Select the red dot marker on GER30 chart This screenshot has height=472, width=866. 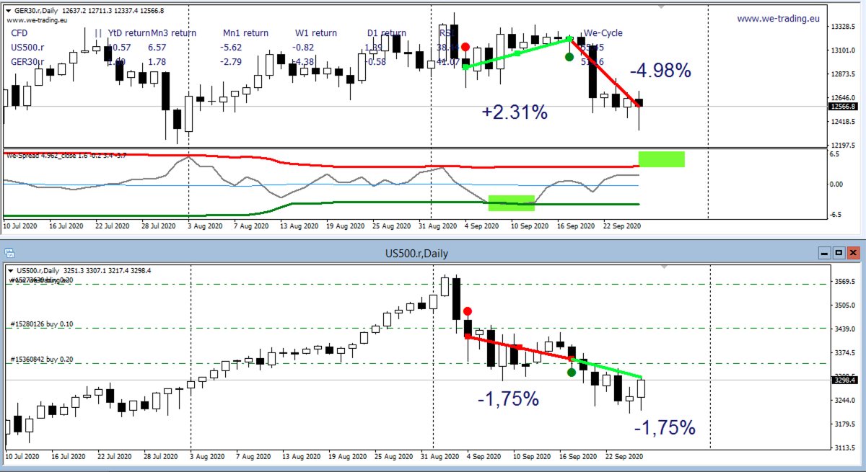(x=466, y=47)
